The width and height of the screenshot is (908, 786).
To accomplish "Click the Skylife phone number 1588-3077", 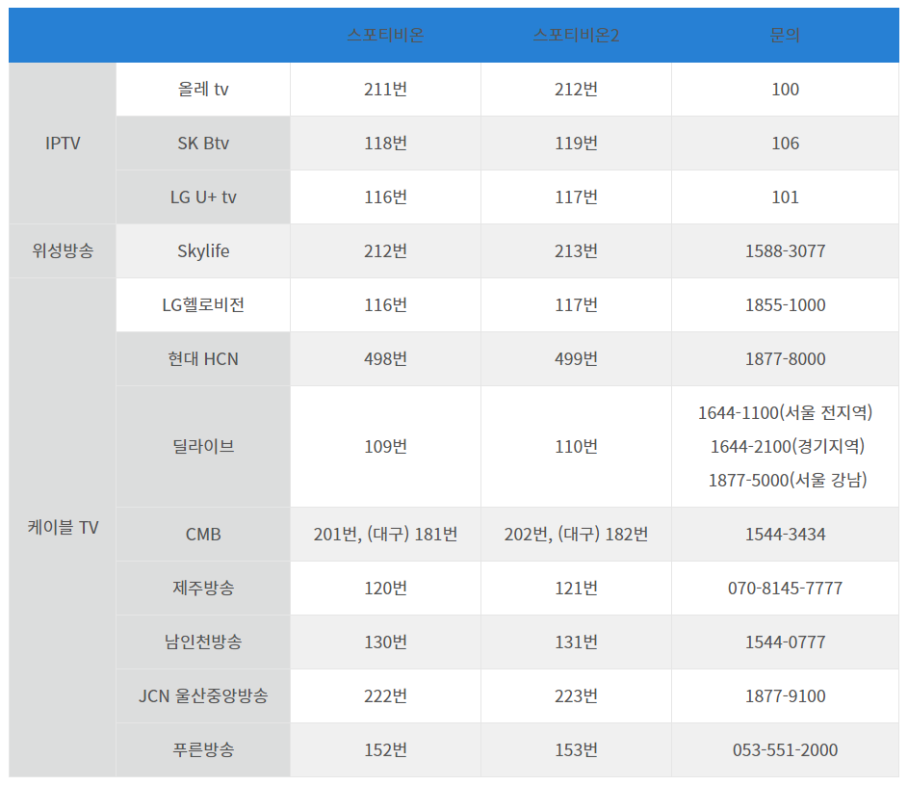I will (785, 250).
